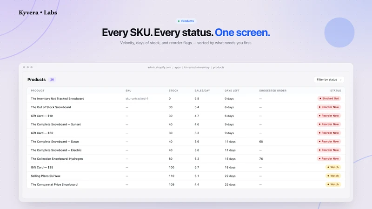Click stock value 110
The width and height of the screenshot is (372, 209).
[172, 176]
